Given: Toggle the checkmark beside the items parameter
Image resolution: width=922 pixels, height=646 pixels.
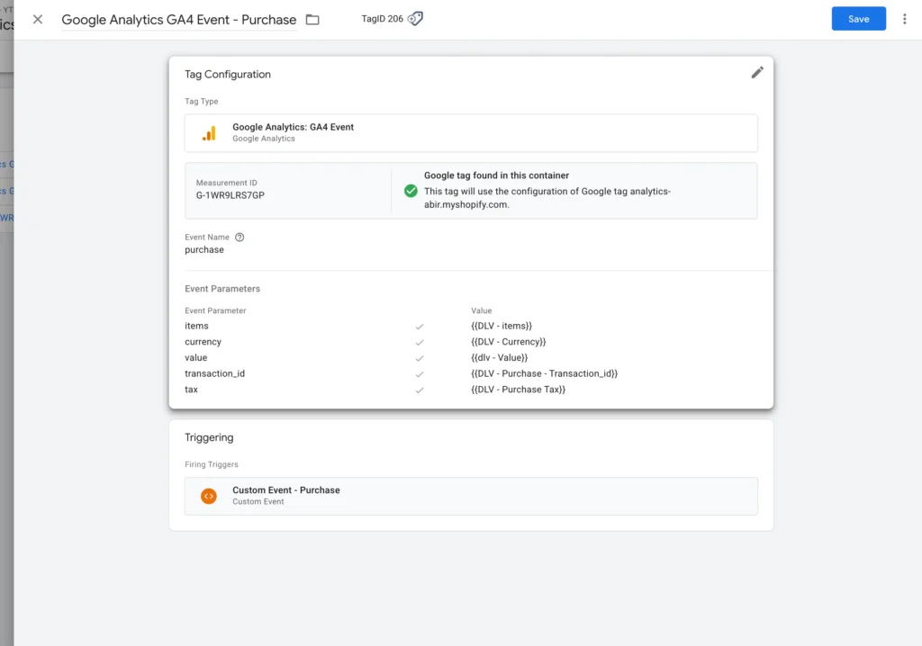Looking at the screenshot, I should tap(420, 326).
